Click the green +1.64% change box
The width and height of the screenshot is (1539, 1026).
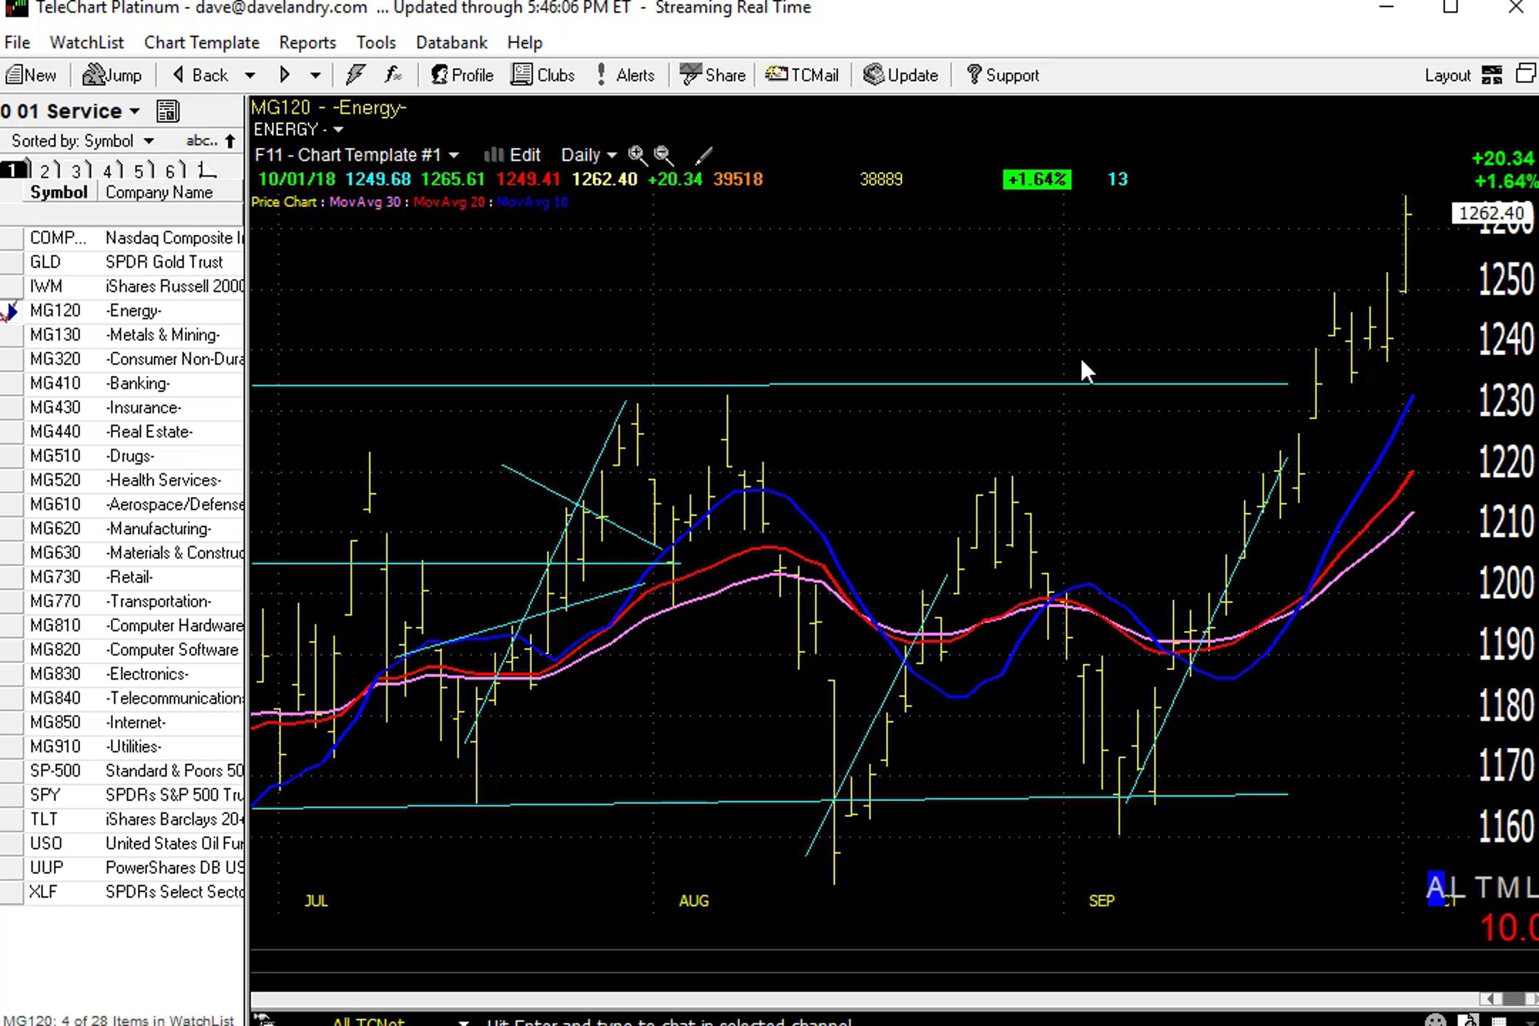(x=1037, y=180)
